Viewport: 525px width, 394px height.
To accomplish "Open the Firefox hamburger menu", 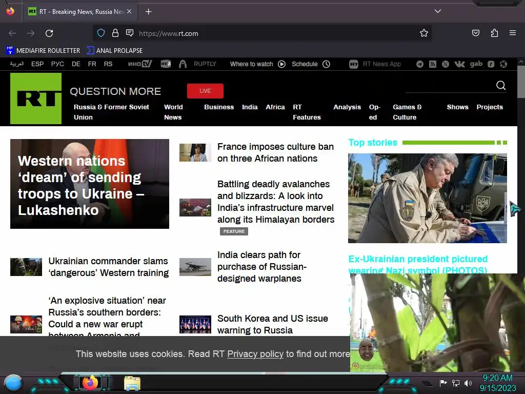I will (x=513, y=33).
